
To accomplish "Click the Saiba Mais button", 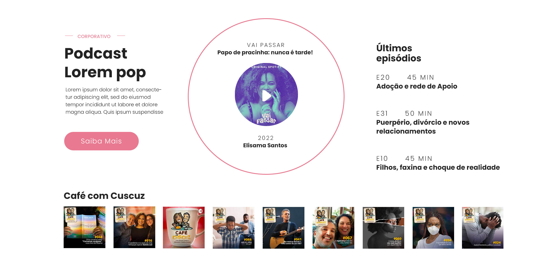I will point(101,141).
